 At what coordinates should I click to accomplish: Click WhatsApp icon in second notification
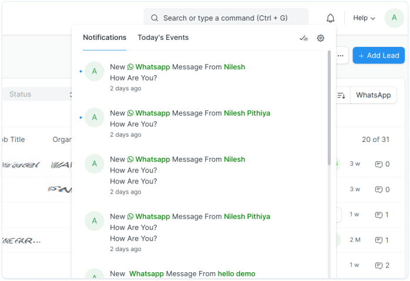tap(130, 113)
